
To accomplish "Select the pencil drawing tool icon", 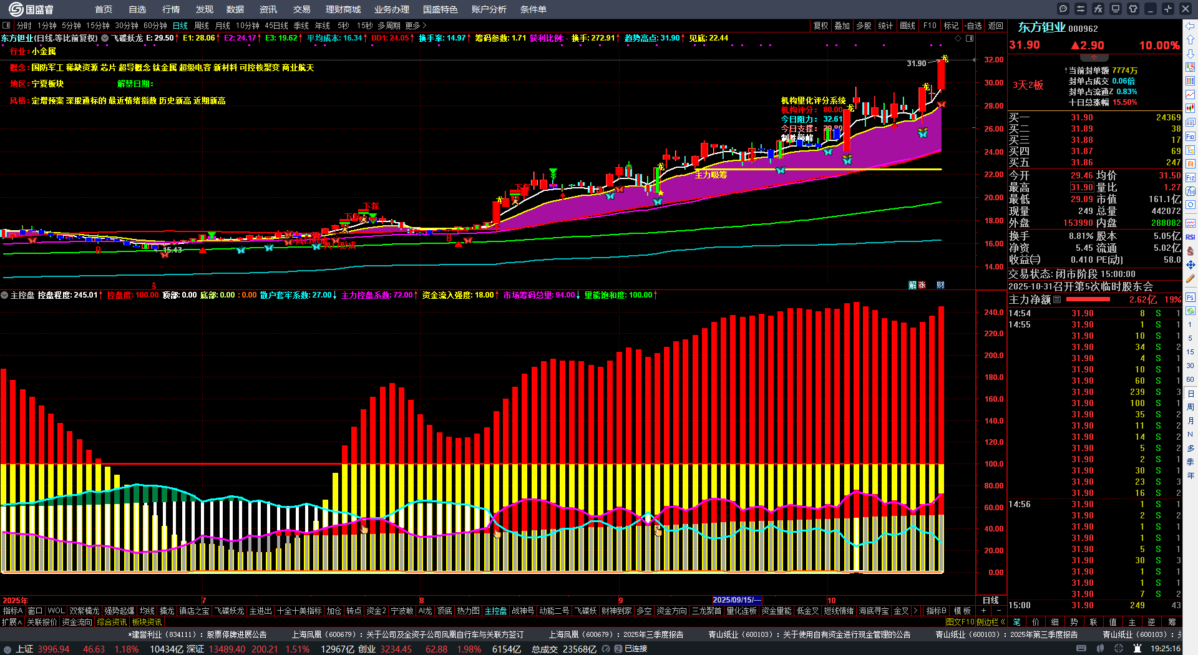I will click(1191, 279).
